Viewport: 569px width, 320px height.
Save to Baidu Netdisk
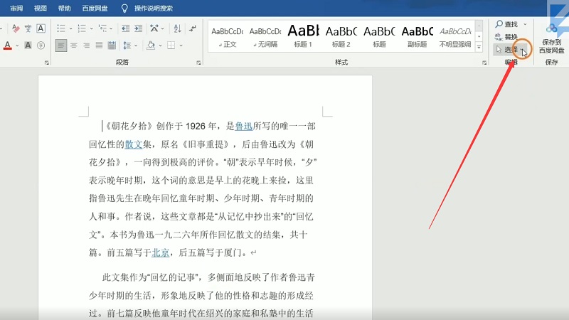pyautogui.click(x=551, y=38)
